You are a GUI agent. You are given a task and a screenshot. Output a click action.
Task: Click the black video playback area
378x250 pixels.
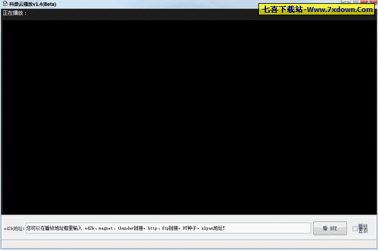point(189,117)
